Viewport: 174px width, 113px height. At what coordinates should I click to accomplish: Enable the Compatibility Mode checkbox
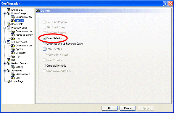tap(44, 65)
